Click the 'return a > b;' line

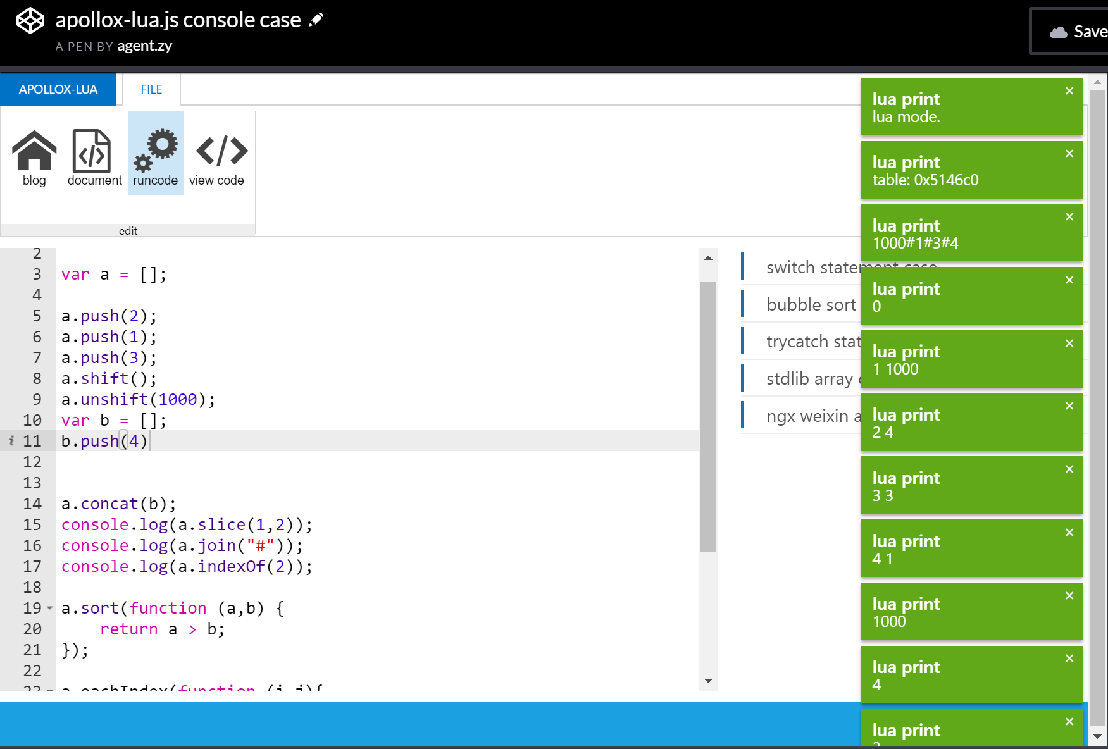pyautogui.click(x=162, y=629)
